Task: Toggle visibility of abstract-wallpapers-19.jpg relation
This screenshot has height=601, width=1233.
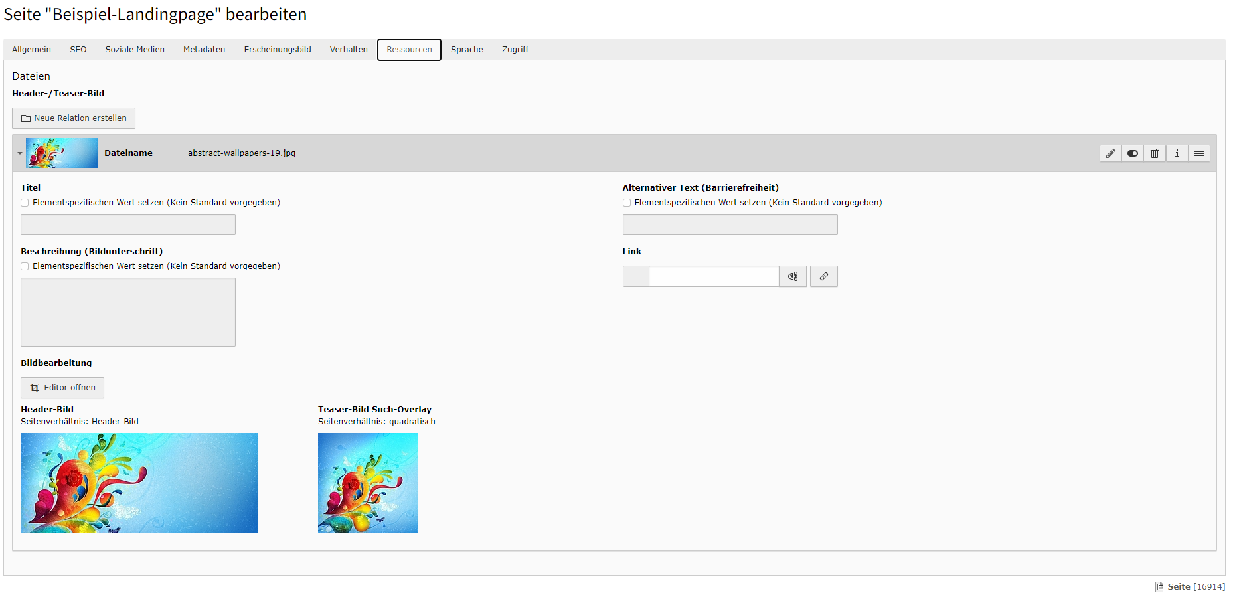Action: (1133, 153)
